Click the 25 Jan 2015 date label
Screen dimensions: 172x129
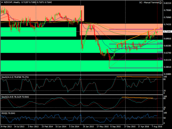88,127
